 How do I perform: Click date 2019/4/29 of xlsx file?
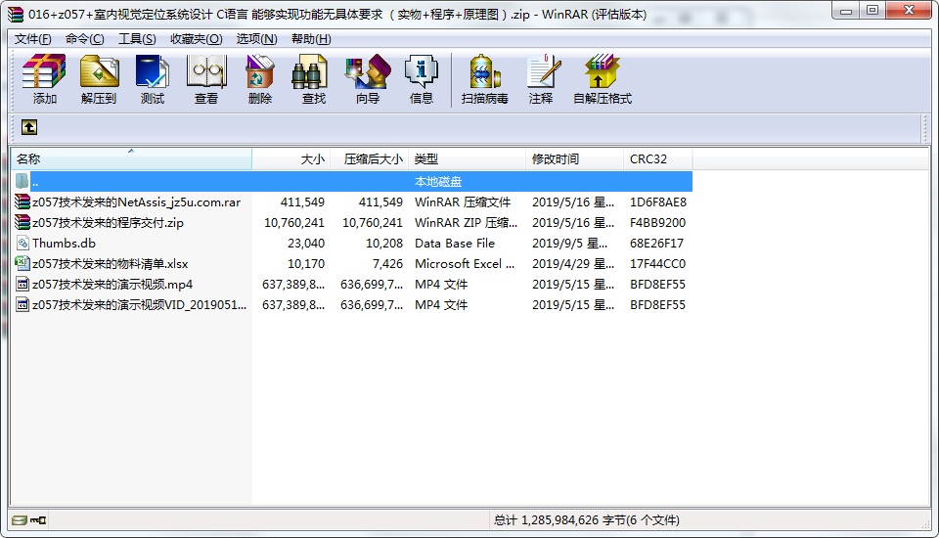[x=573, y=263]
